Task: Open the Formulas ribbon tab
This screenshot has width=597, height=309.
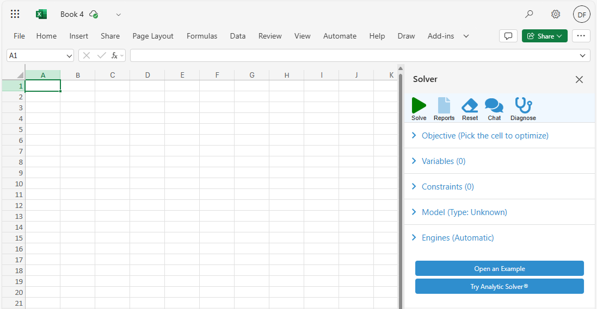Action: [x=202, y=36]
